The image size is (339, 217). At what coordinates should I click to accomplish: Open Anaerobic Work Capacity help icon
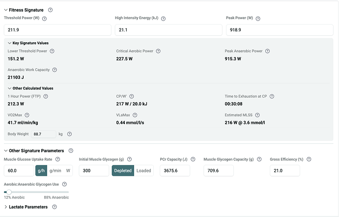click(x=55, y=70)
